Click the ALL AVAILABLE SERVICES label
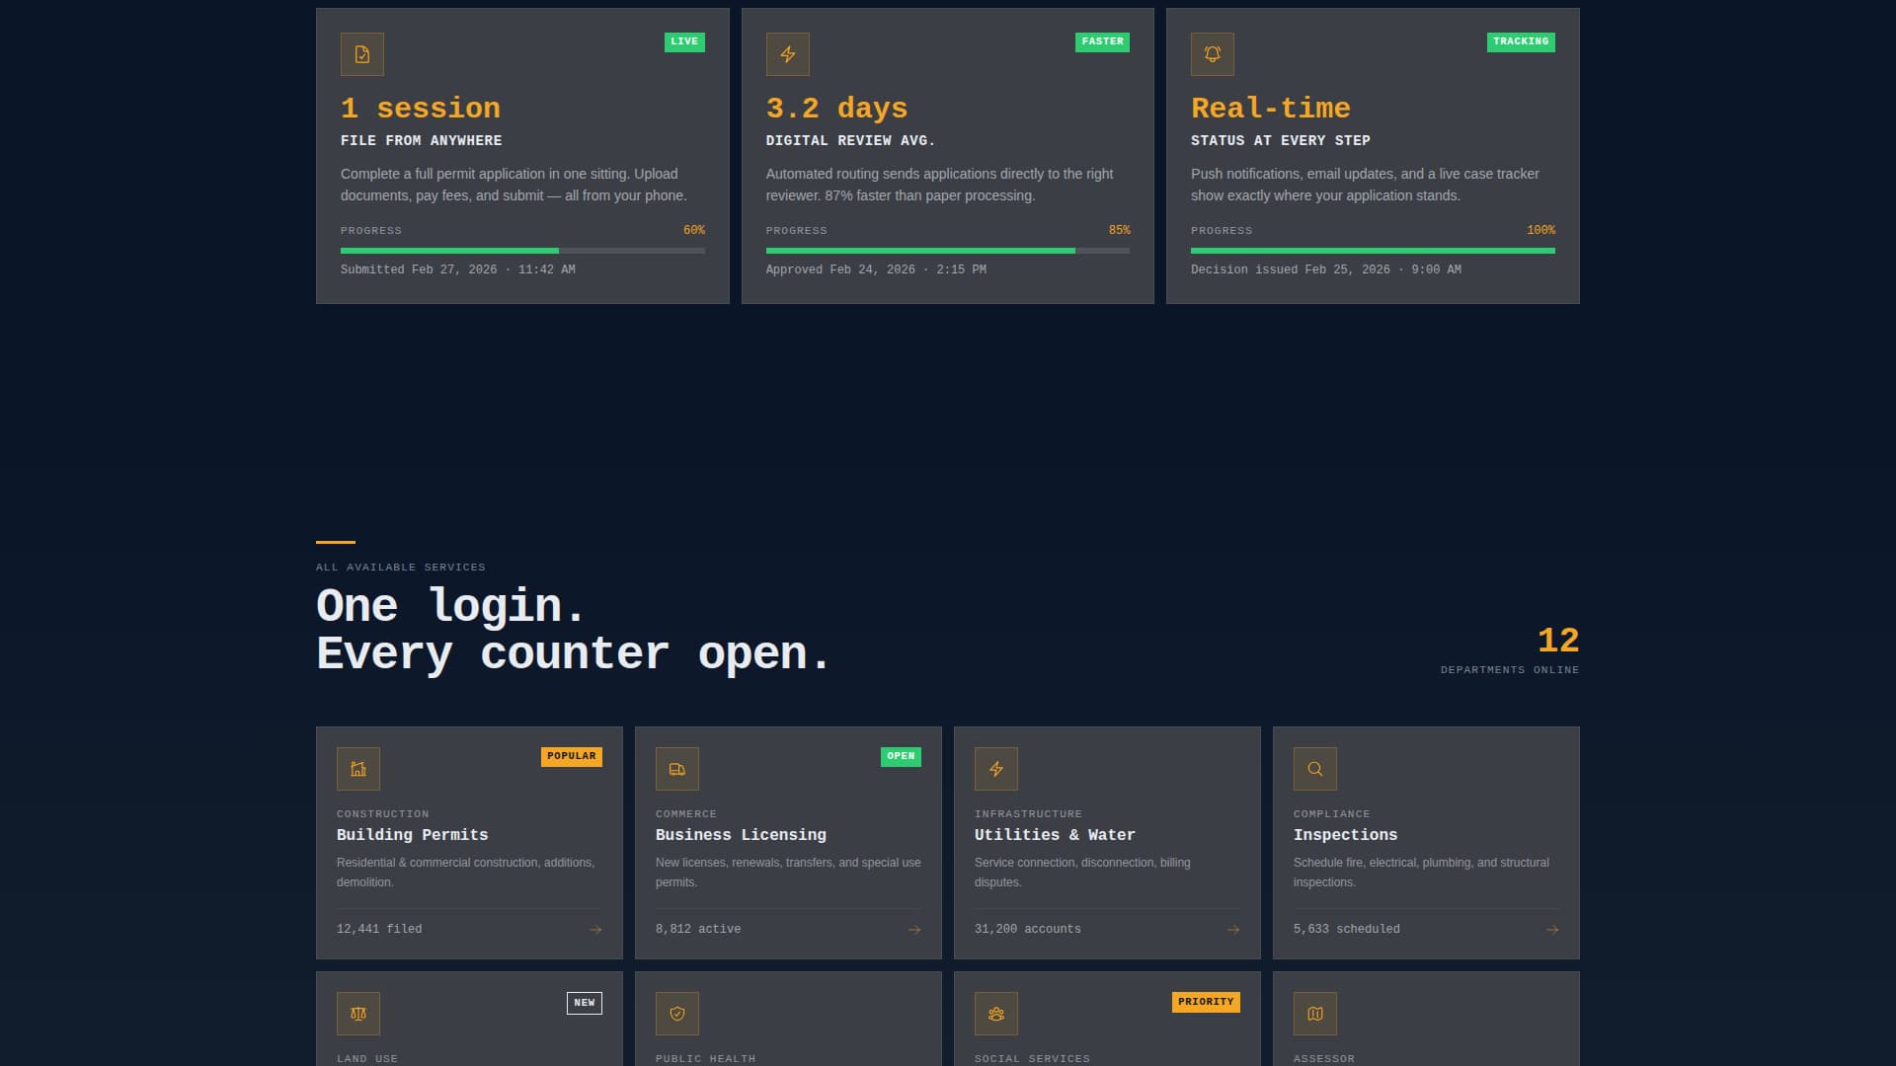 click(x=401, y=568)
